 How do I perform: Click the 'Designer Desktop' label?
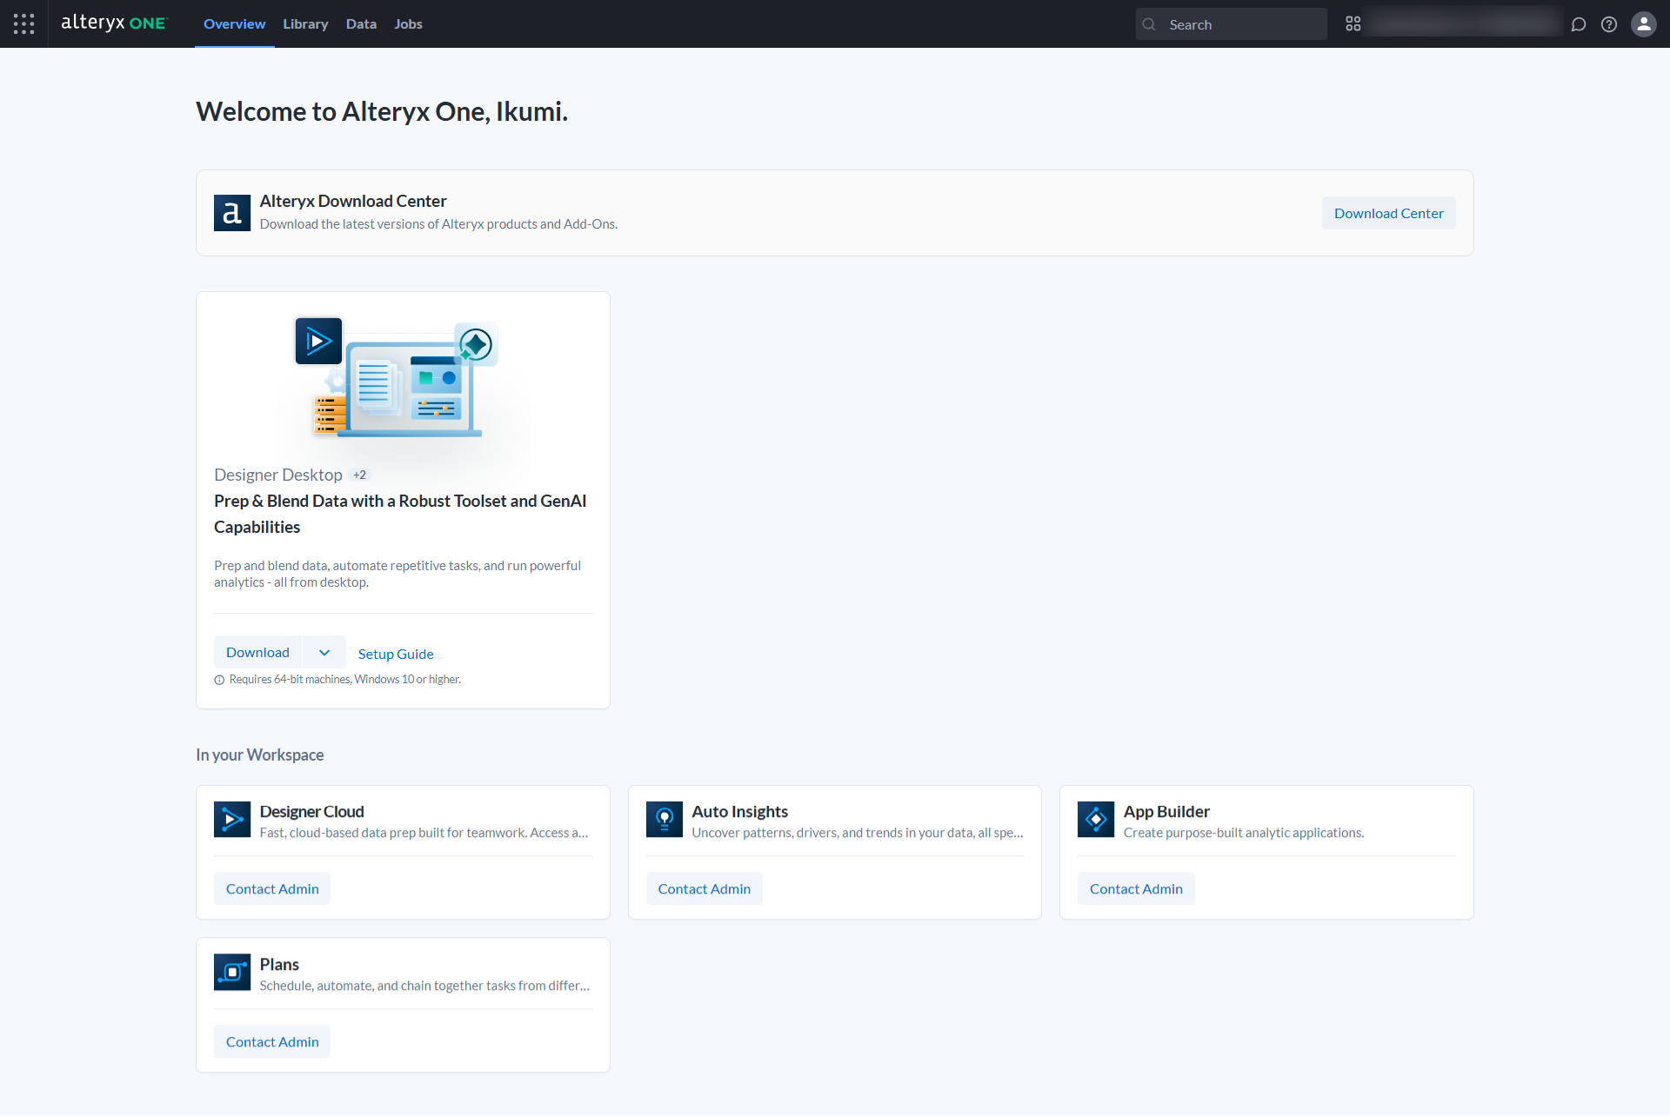[278, 475]
